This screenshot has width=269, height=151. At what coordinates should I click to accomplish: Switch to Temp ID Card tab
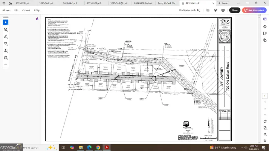click(167, 3)
